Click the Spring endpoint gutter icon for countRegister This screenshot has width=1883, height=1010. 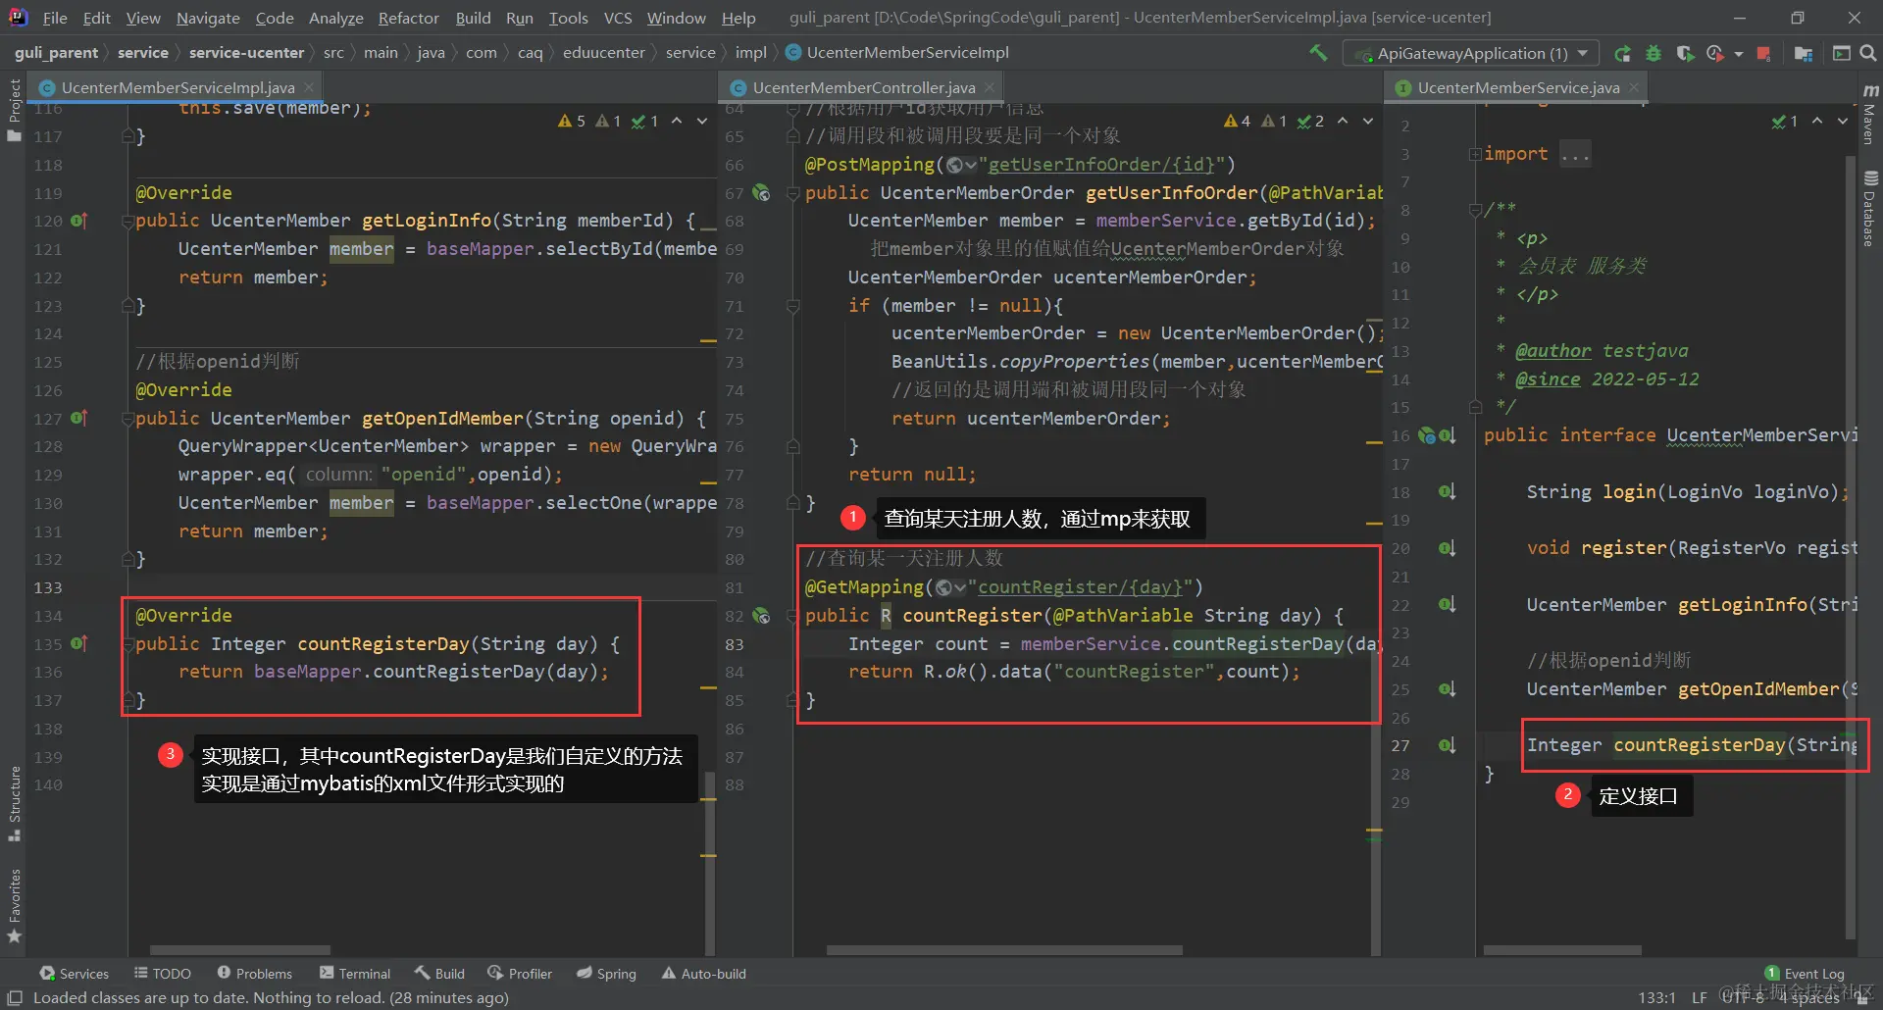click(x=761, y=616)
